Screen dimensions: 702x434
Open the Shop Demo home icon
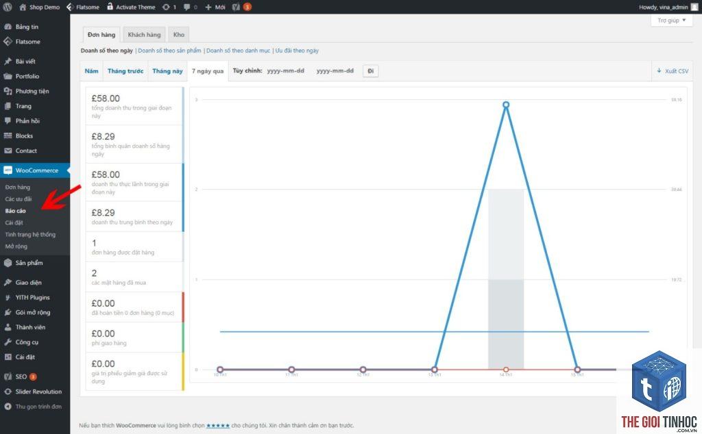[x=23, y=7]
